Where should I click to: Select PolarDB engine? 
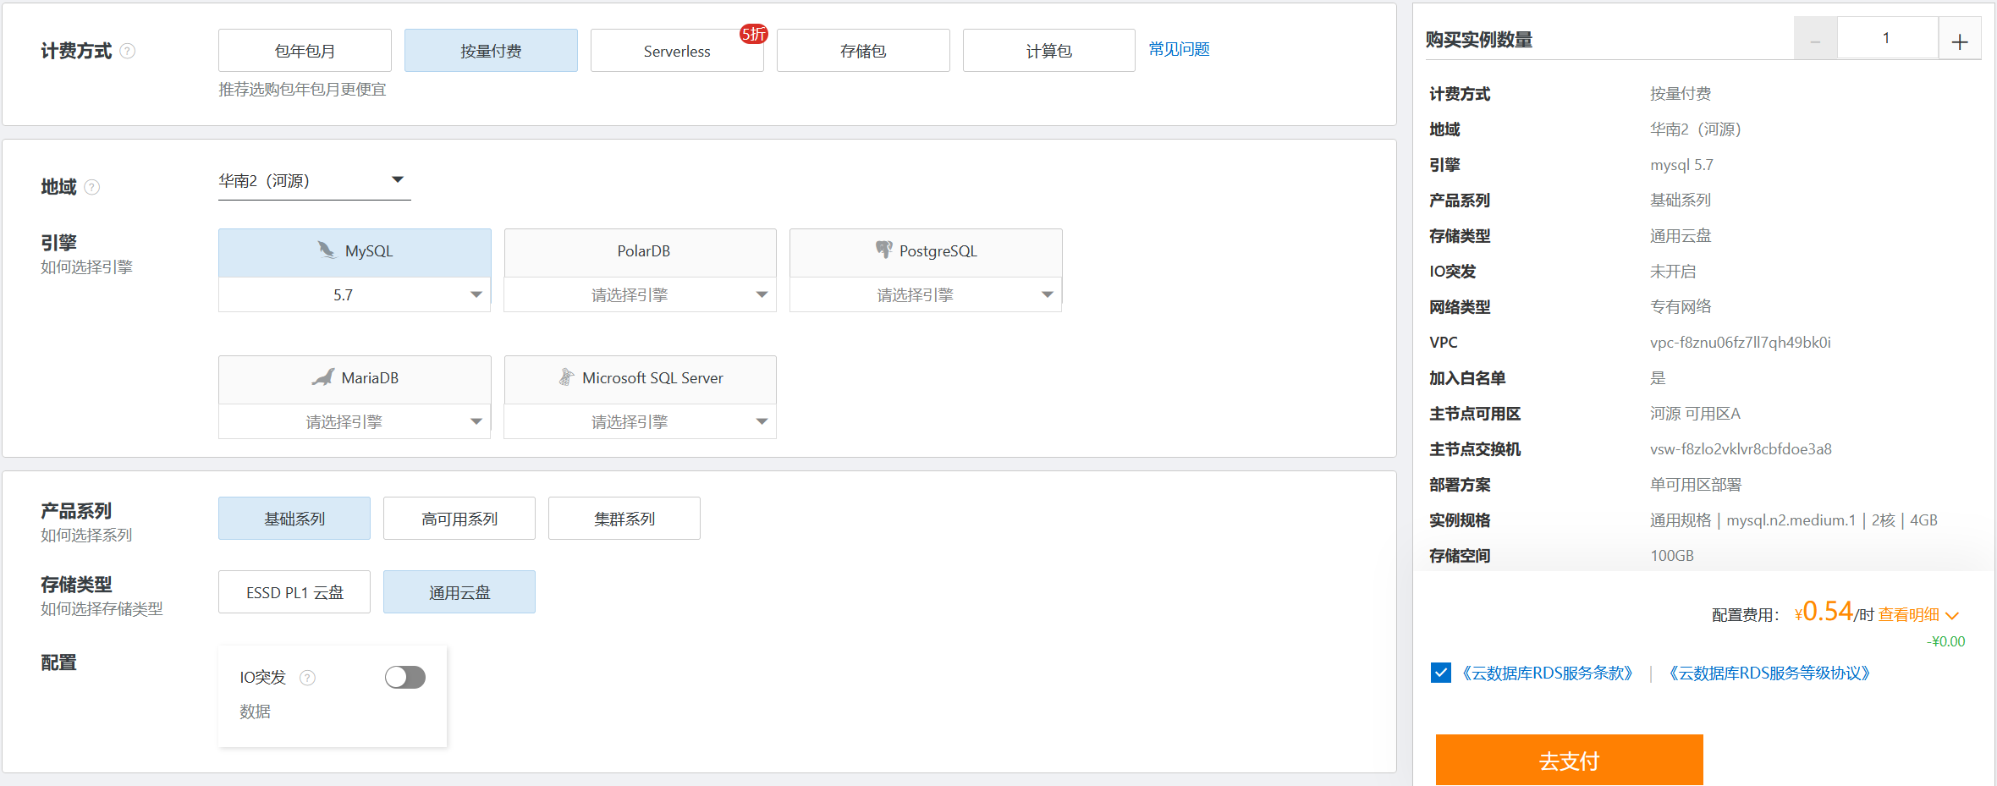(640, 252)
